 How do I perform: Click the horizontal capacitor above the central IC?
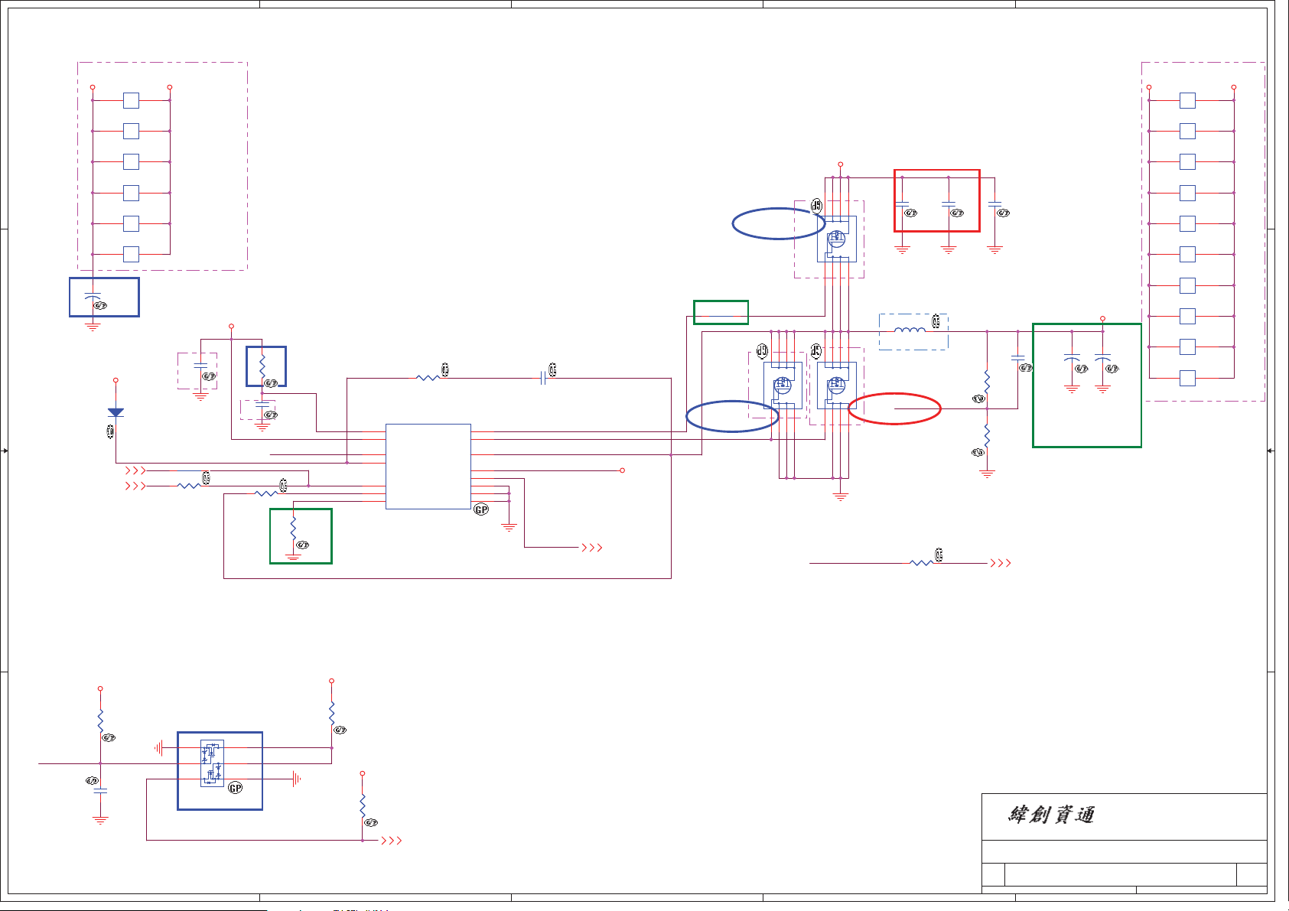click(543, 378)
